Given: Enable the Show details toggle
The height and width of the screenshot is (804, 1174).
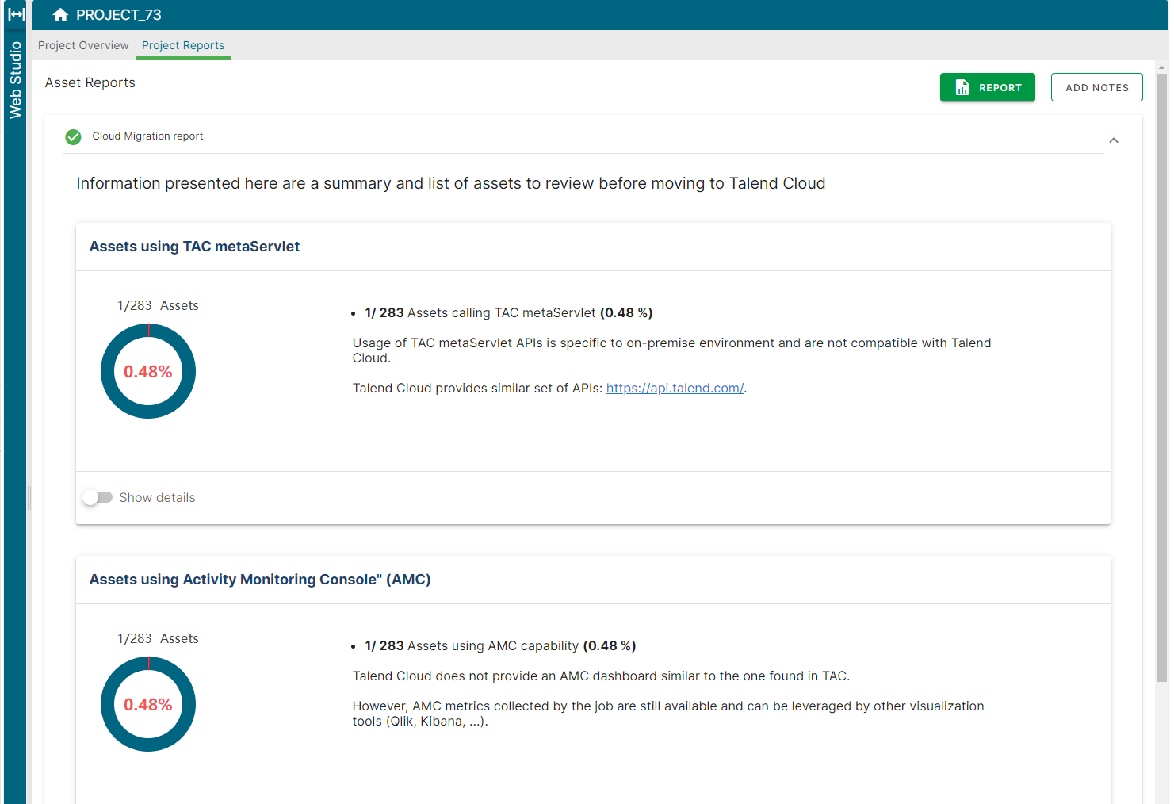Looking at the screenshot, I should [x=98, y=497].
